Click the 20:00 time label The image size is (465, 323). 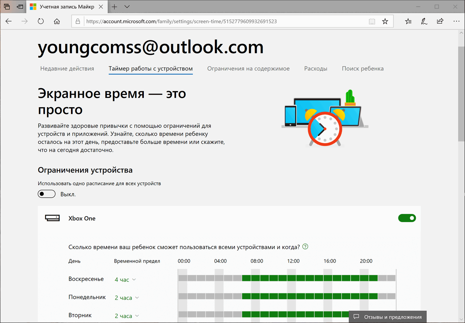pyautogui.click(x=366, y=261)
